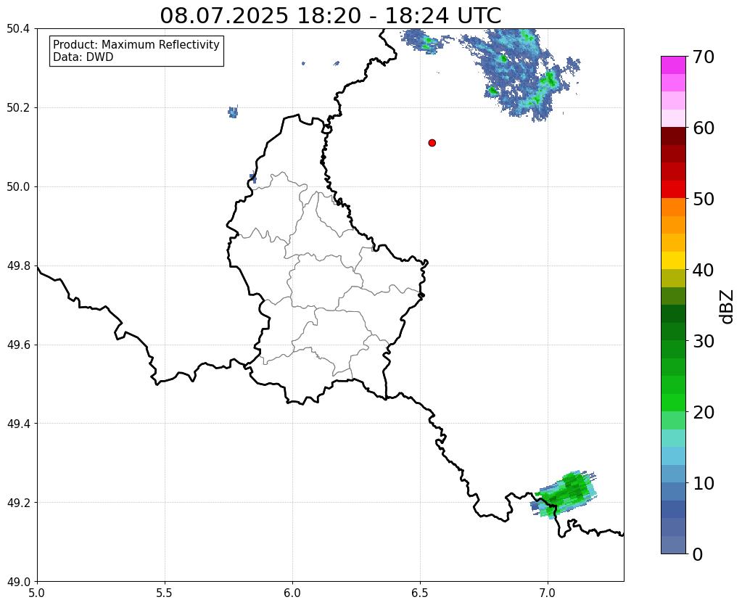The height and width of the screenshot is (605, 742).
Task: Click colorbar tick label "10"
Action: coord(704,483)
